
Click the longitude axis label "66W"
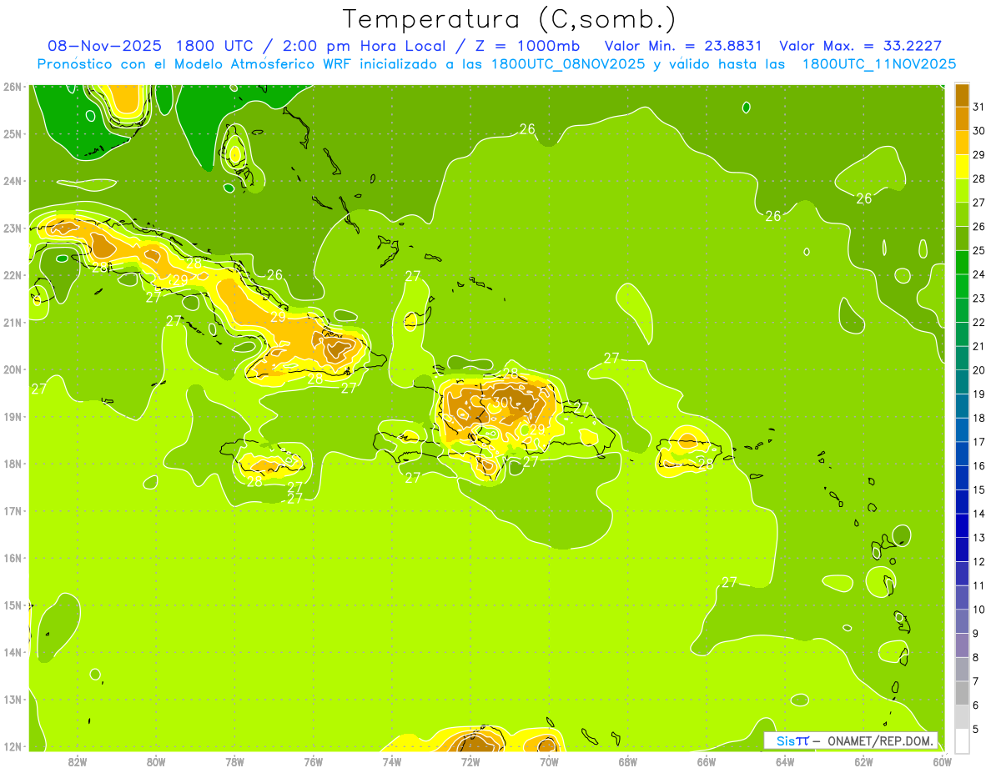pos(706,761)
